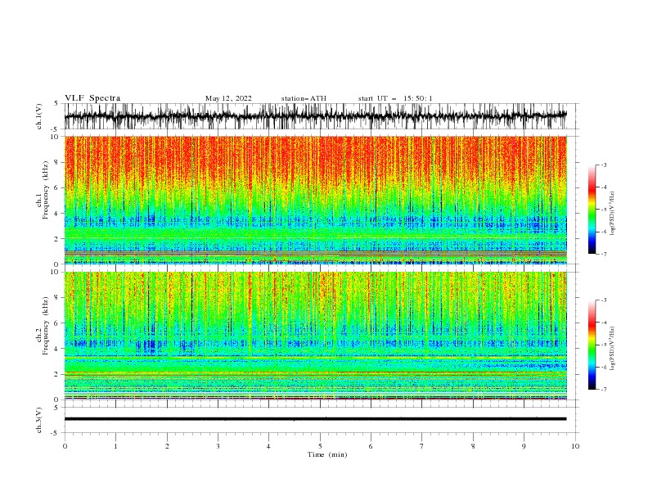Click the "10" tick label on the time axis
648x501 pixels.
(575, 446)
